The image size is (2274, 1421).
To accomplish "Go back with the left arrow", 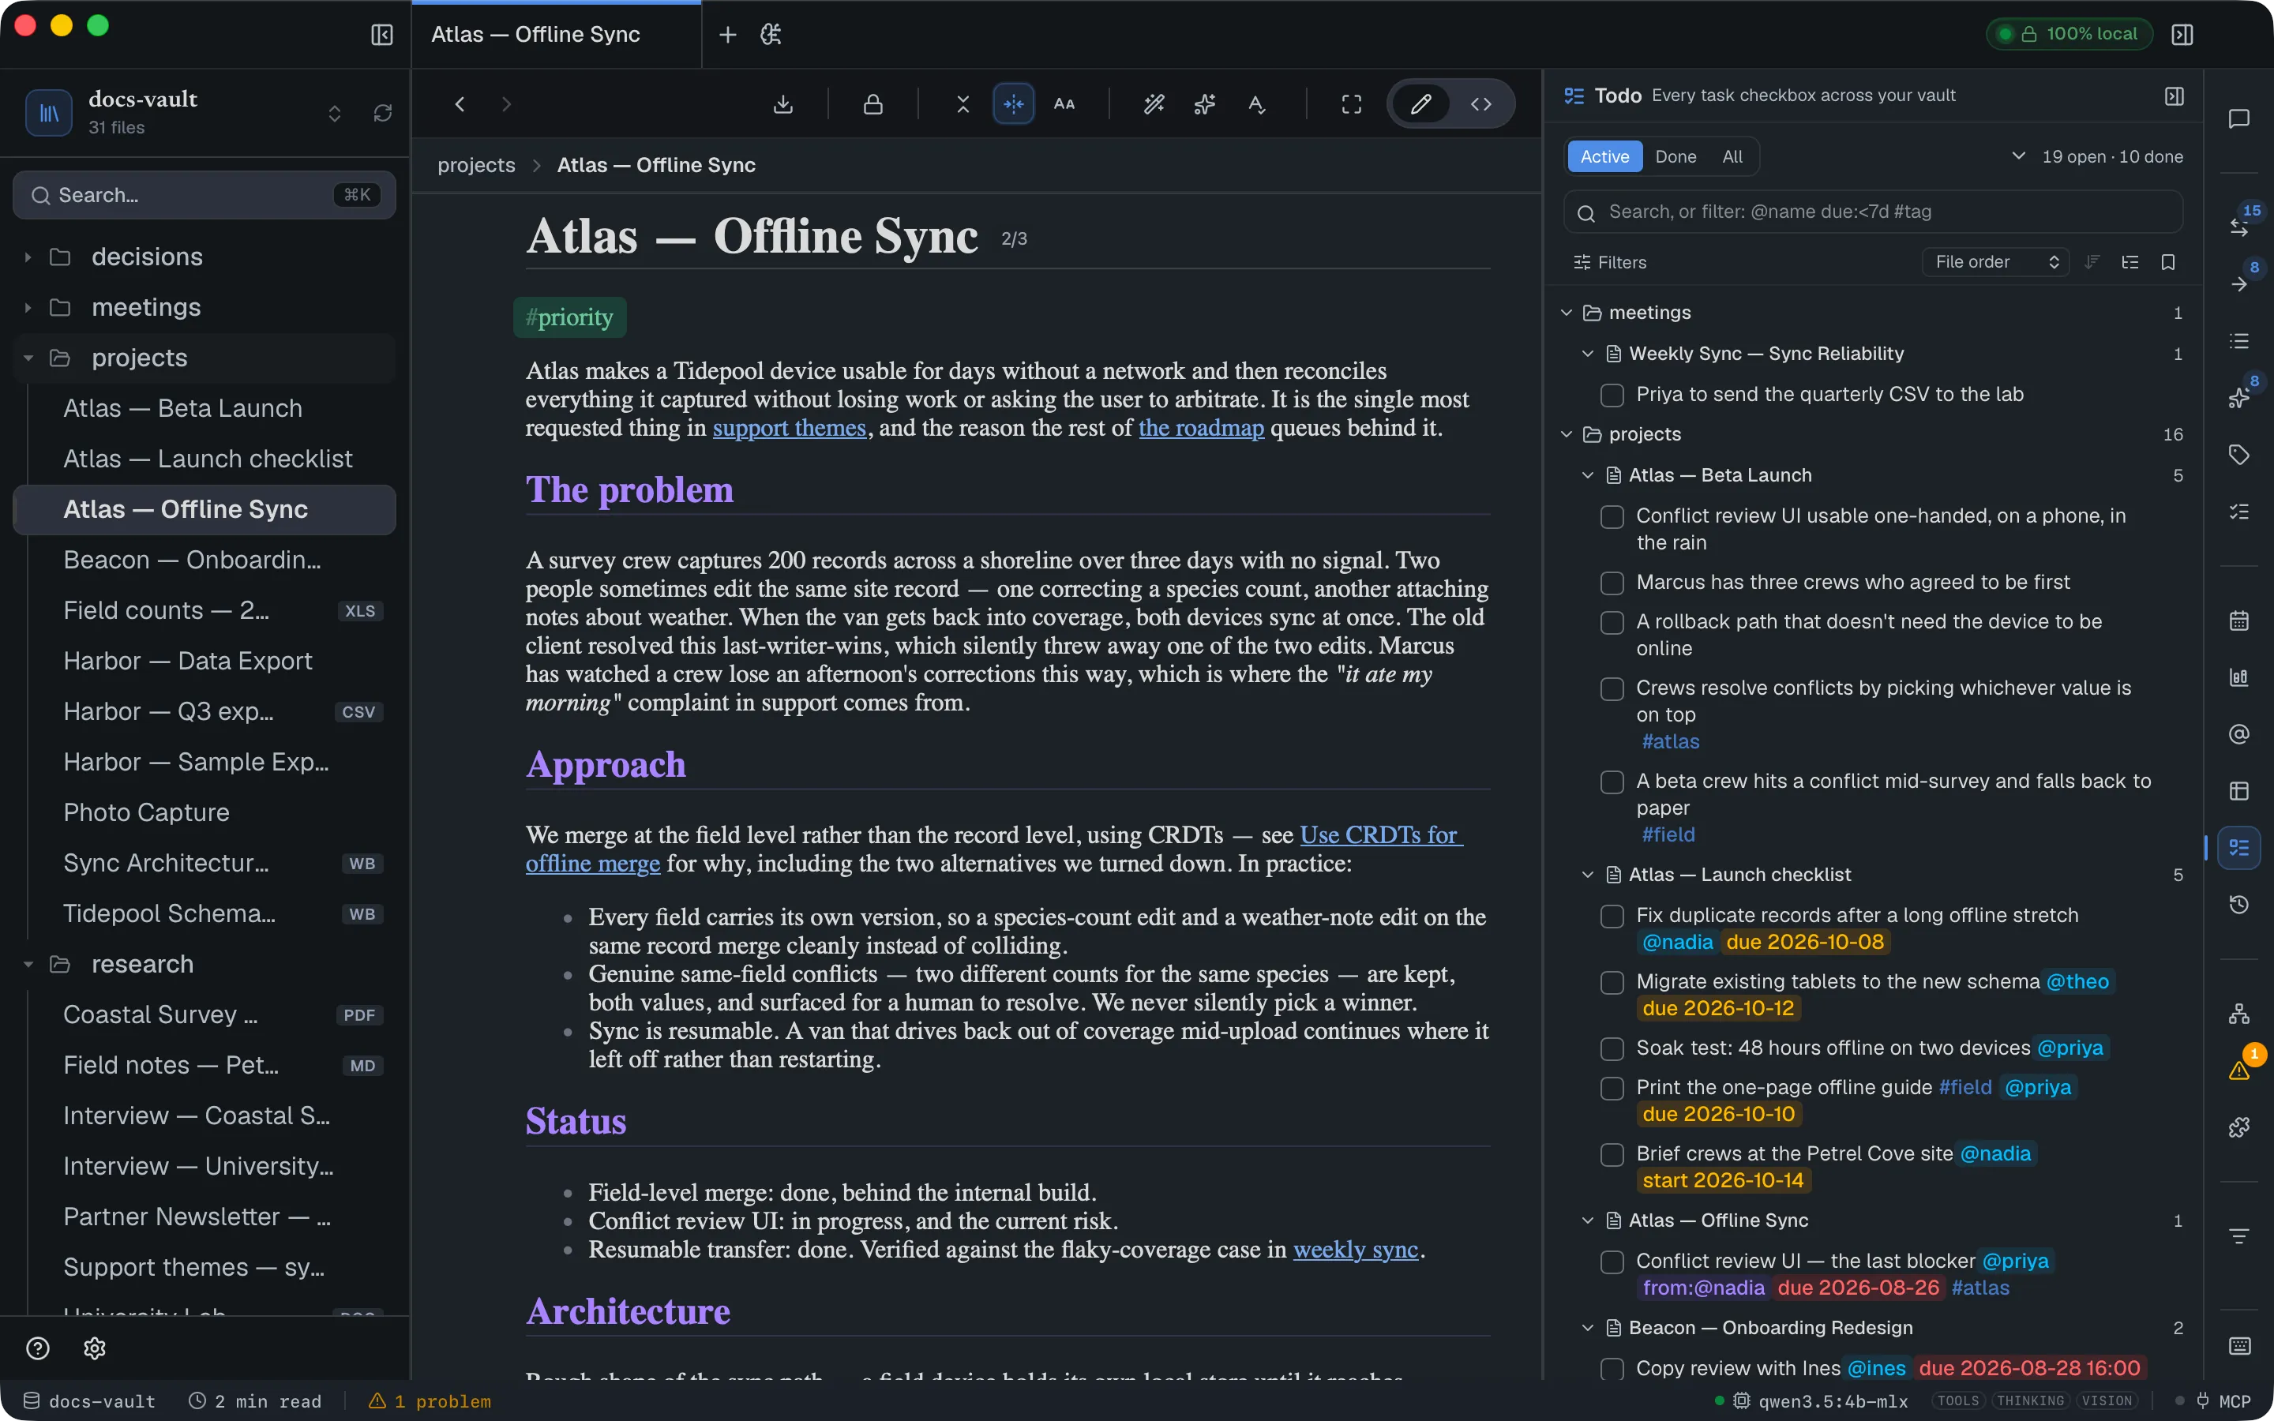I will pos(460,103).
